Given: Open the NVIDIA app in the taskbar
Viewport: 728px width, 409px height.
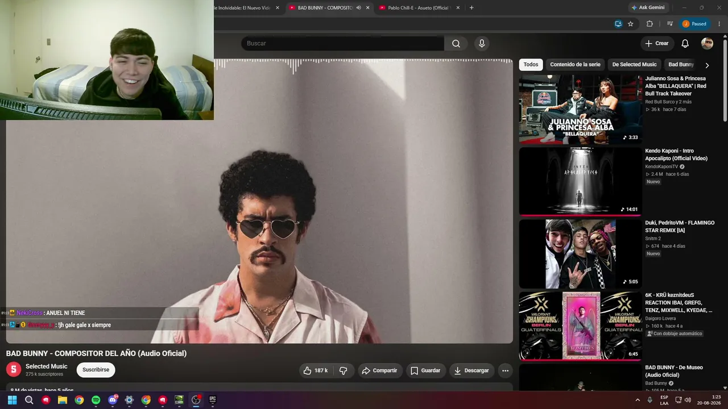Looking at the screenshot, I should (179, 400).
